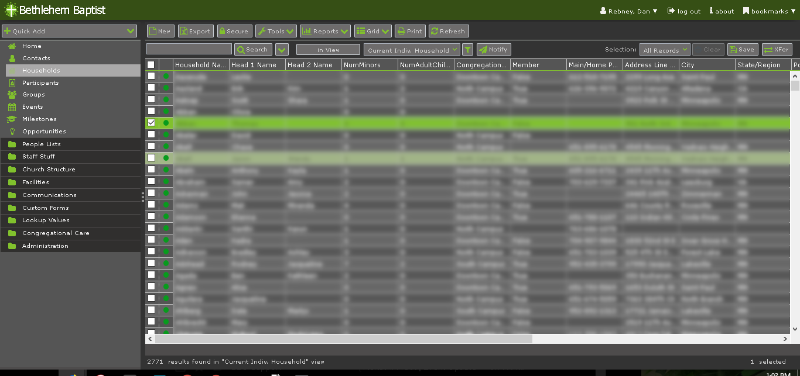The width and height of the screenshot is (800, 376).
Task: Expand the Tools dropdown menu
Action: [276, 31]
